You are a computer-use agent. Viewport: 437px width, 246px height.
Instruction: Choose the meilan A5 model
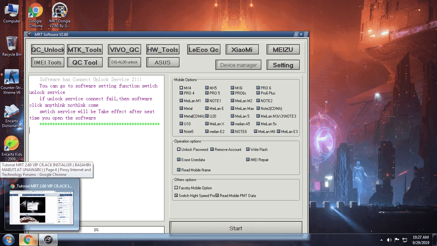pos(233,124)
